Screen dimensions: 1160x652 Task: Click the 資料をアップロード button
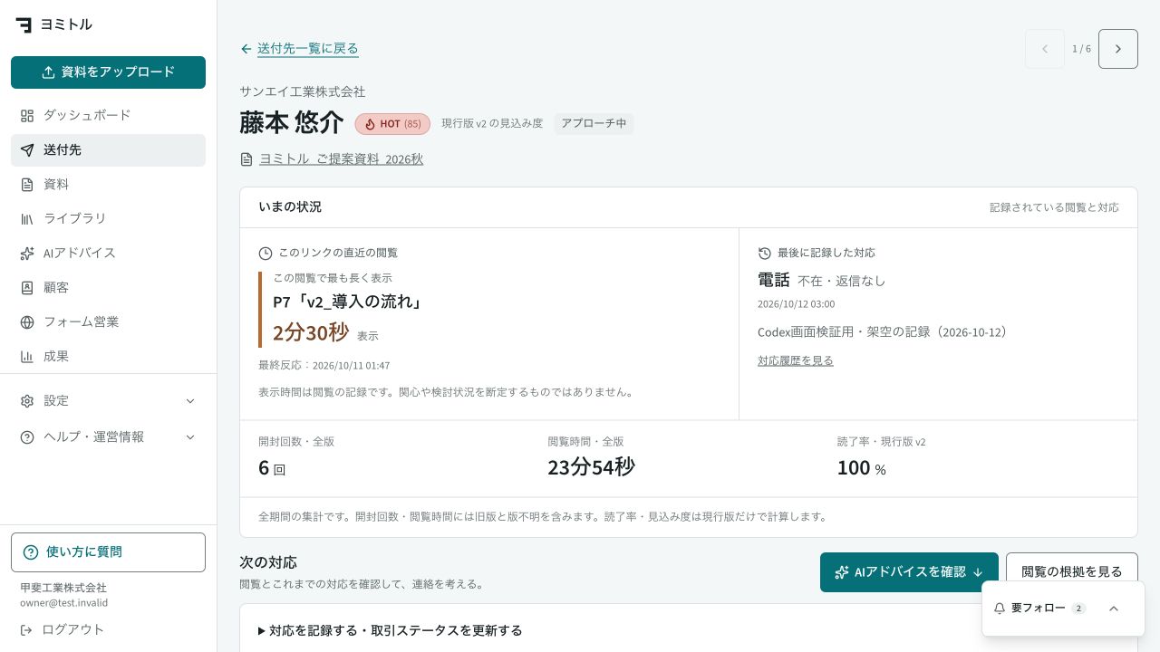click(108, 72)
